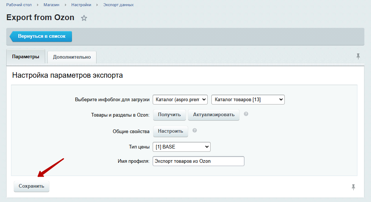Click the Настроить button for общие свойства
This screenshot has width=371, height=202.
[x=171, y=131]
